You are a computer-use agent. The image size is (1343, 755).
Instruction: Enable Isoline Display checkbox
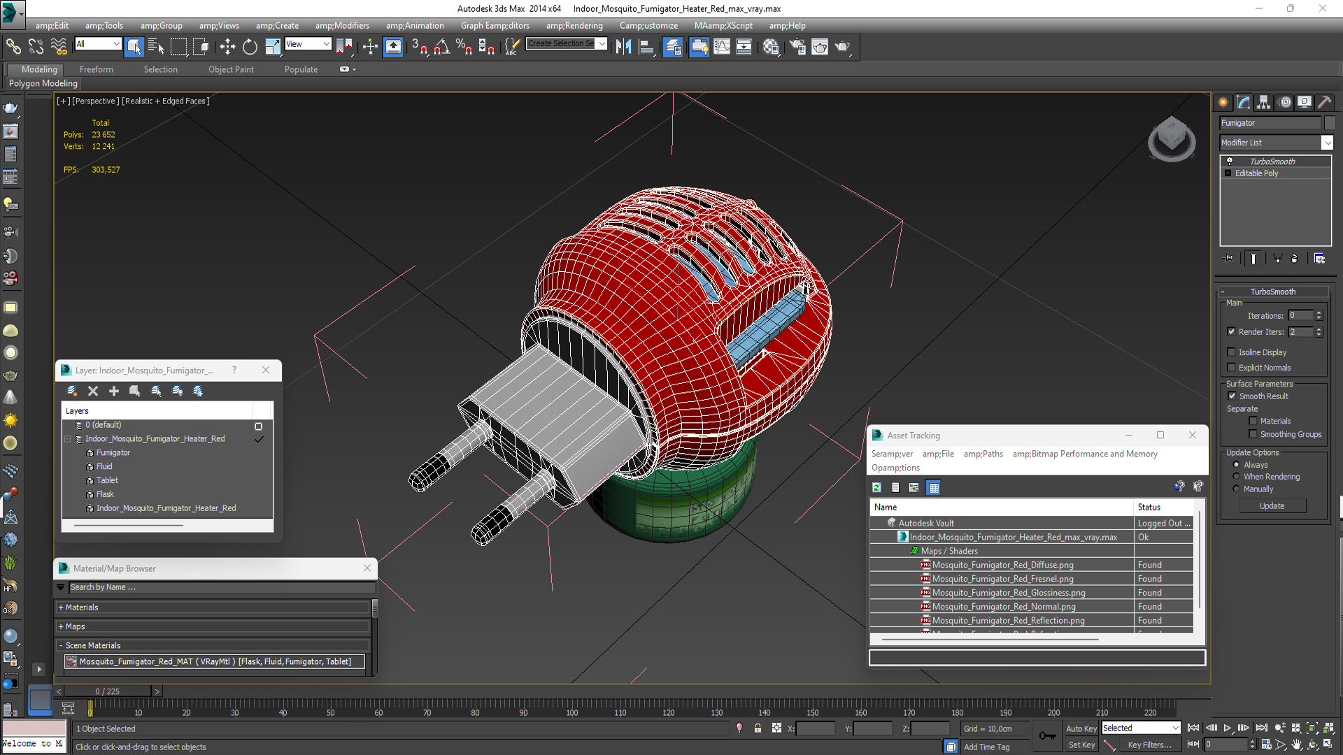coord(1231,352)
